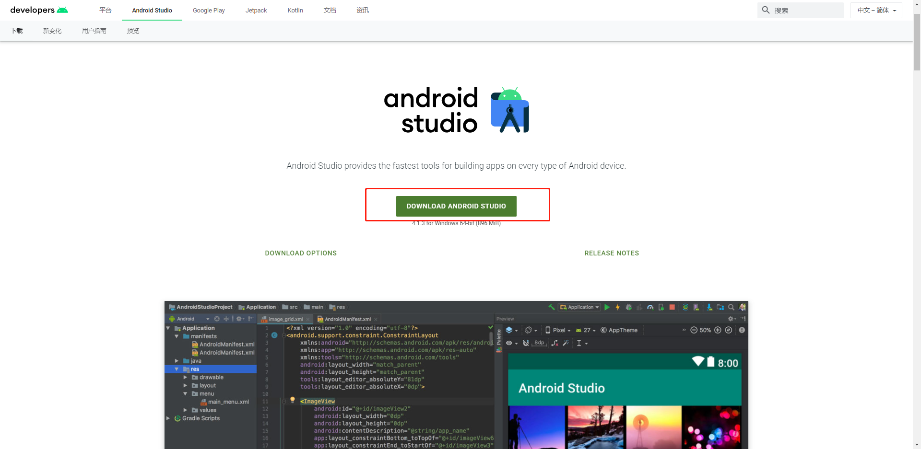Select main_menu.xml in the project tree
Viewport: 921px width, 449px height.
click(224, 402)
